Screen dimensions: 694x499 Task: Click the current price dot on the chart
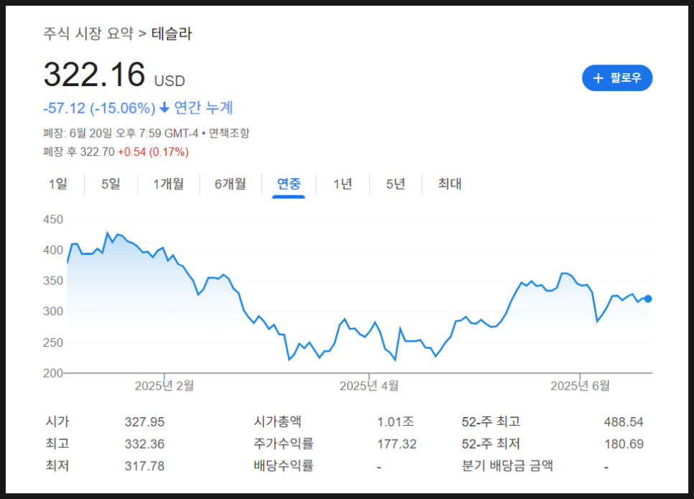[648, 299]
